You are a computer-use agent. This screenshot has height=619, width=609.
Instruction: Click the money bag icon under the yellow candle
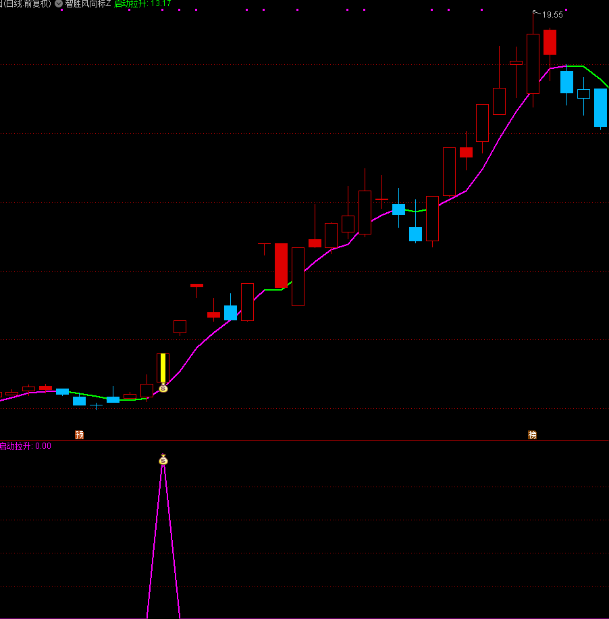[163, 388]
